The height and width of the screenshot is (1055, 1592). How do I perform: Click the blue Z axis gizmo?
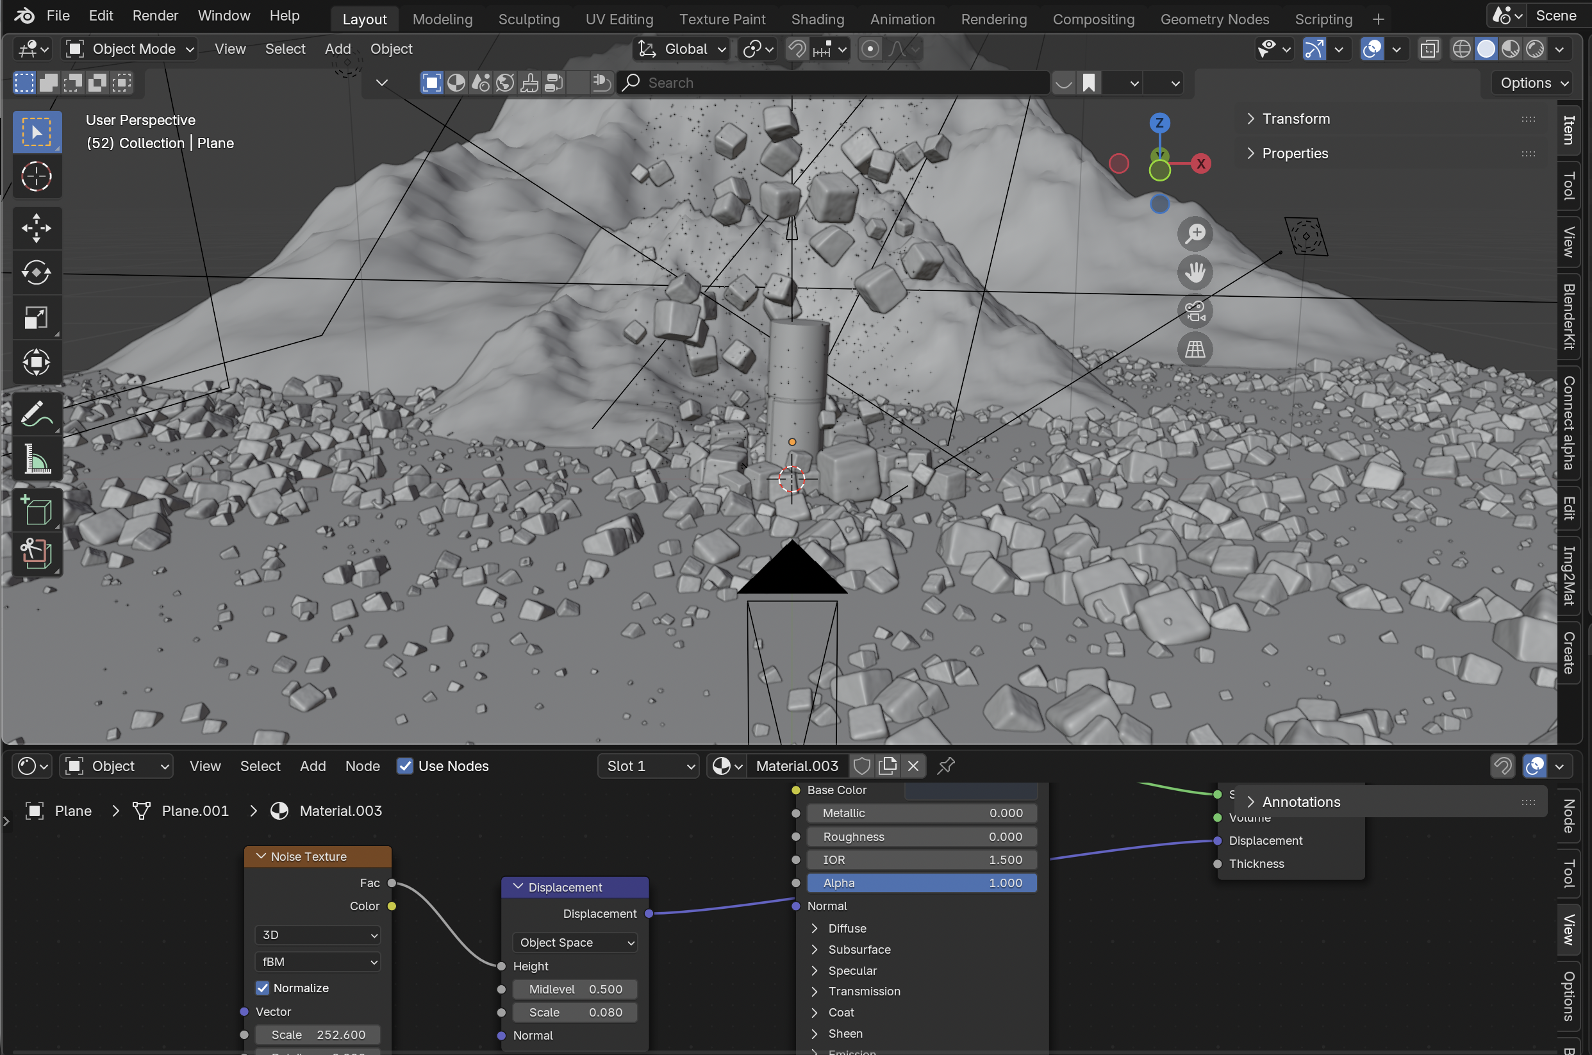[1159, 123]
